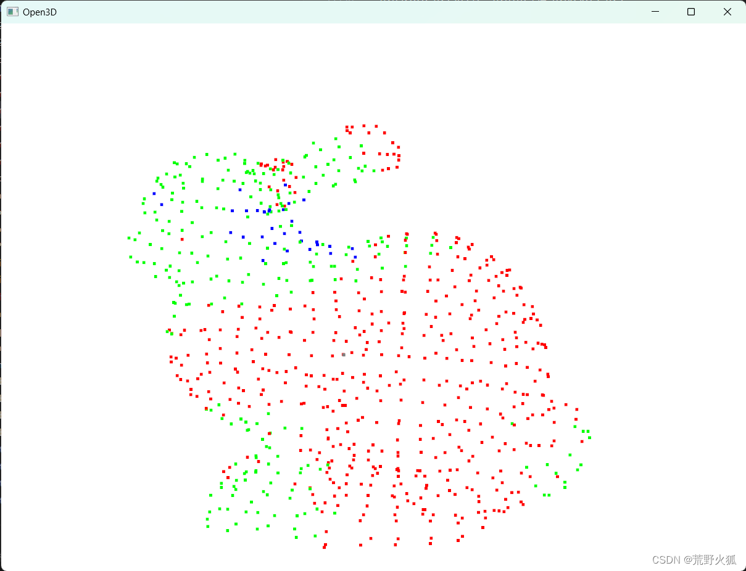This screenshot has width=746, height=571.
Task: Maximize the Open3D viewer window
Action: click(691, 12)
